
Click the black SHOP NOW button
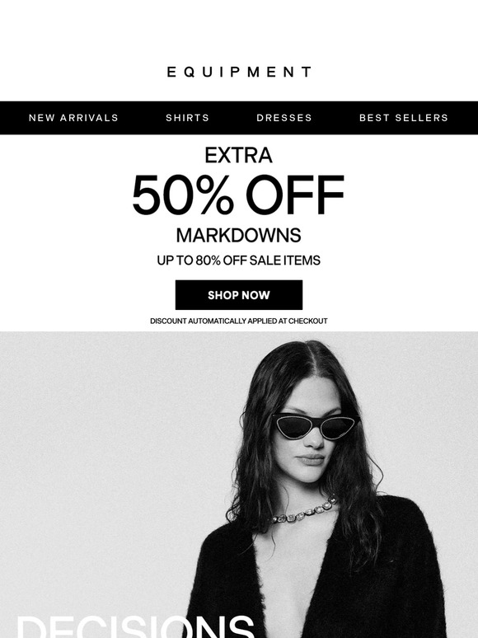click(x=239, y=294)
